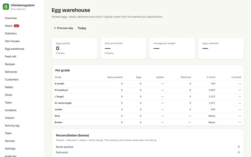Click the red 22 alerts badge
Image resolution: width=251 pixels, height=157 pixels.
(x=16, y=26)
